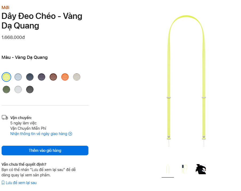Choose the orange strap color

coord(65,77)
